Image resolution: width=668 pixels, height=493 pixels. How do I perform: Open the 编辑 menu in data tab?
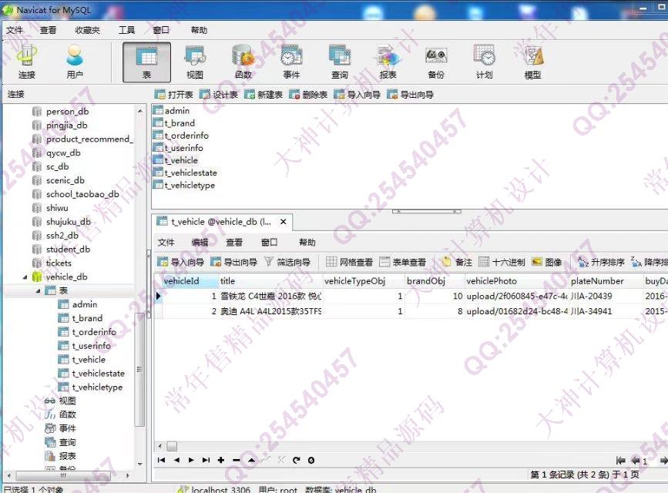pos(200,243)
